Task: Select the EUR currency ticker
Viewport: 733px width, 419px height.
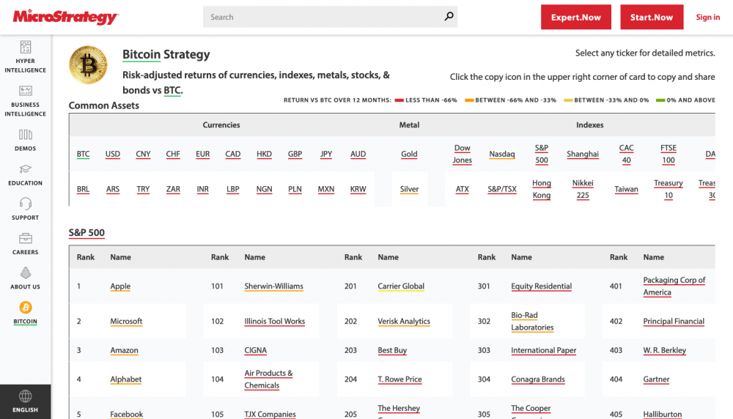Action: (x=202, y=154)
